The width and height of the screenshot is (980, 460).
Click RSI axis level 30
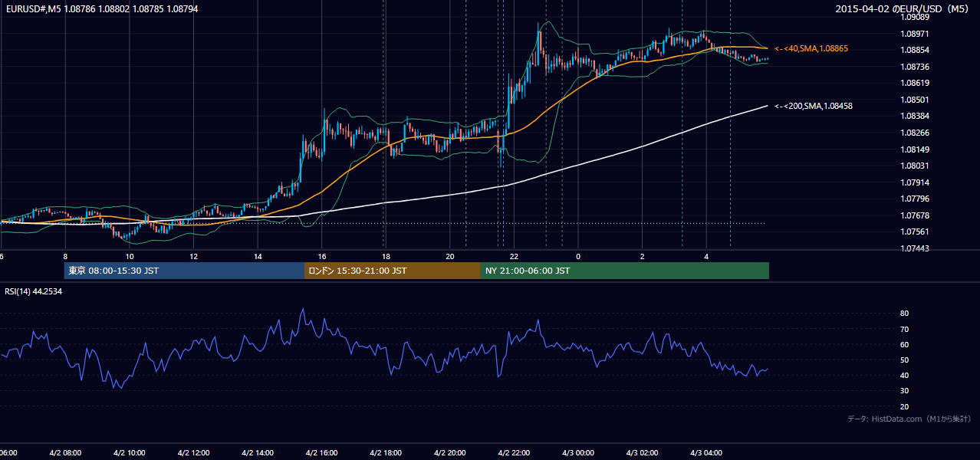pos(904,391)
